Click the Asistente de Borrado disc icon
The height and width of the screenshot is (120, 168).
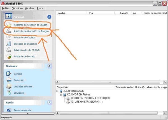[x=9, y=56]
